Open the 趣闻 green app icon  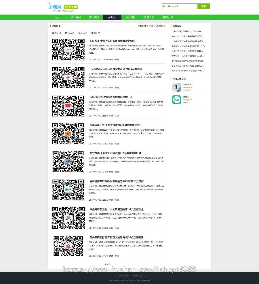pyautogui.click(x=177, y=100)
